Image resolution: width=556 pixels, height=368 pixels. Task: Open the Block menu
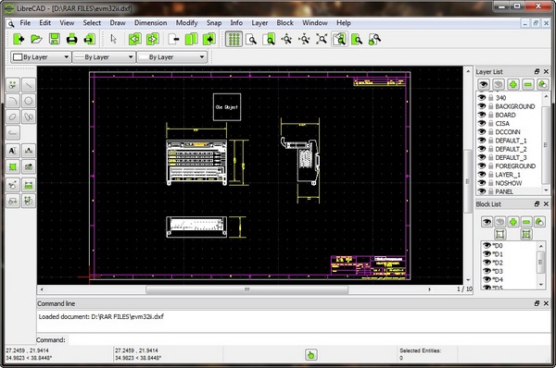pos(285,23)
